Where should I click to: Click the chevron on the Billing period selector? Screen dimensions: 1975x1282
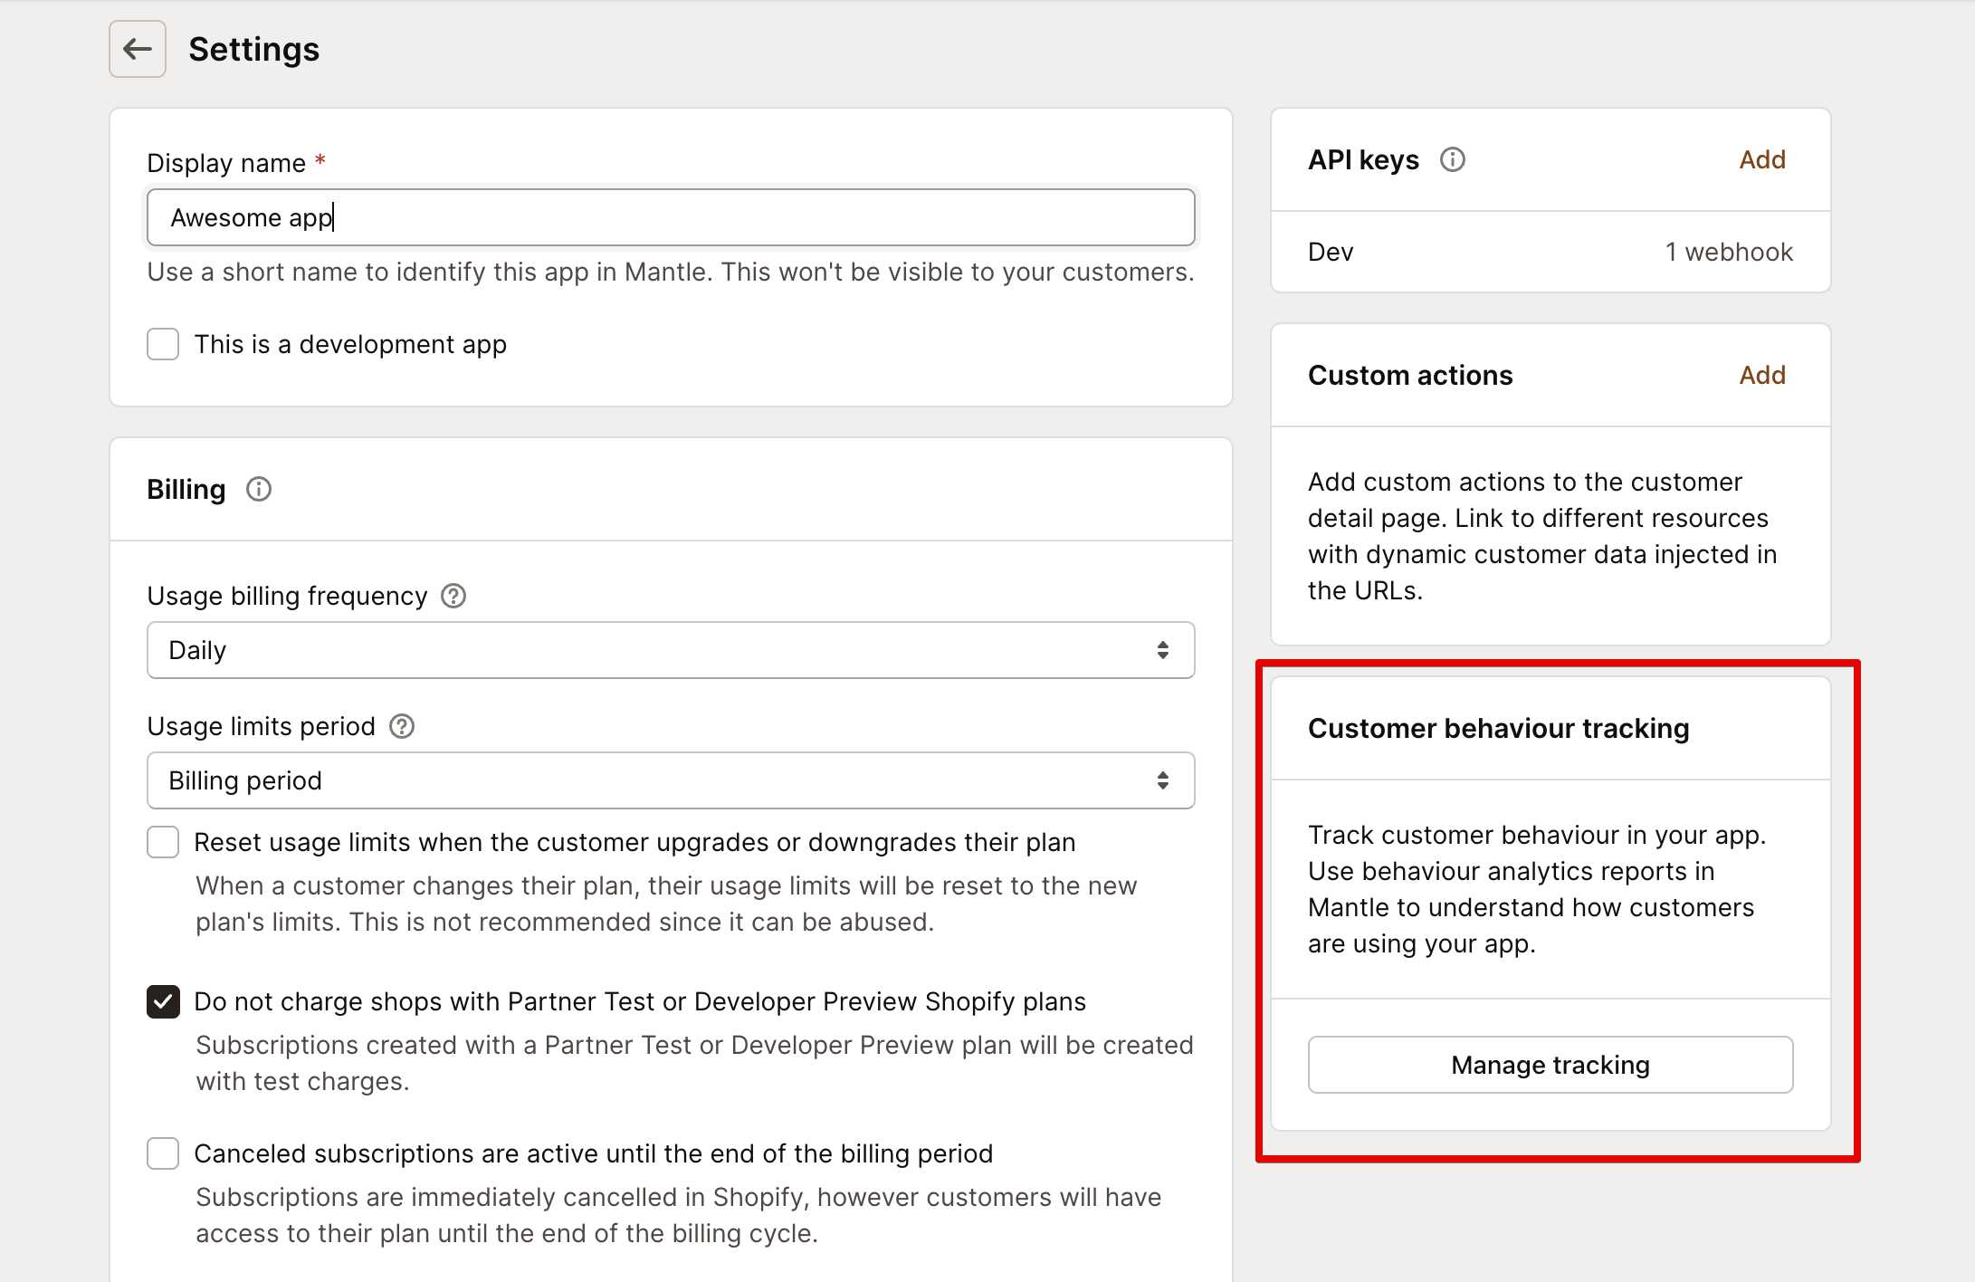[1162, 780]
